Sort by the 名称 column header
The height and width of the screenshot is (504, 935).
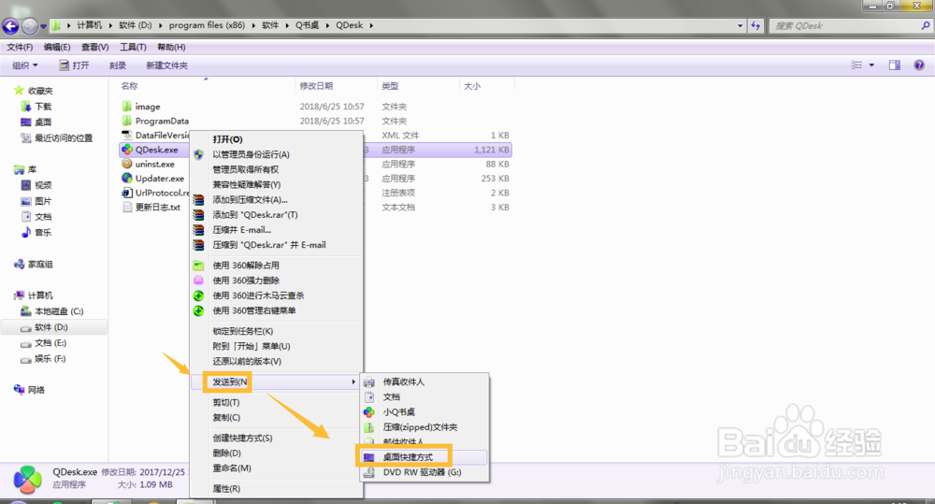[129, 86]
